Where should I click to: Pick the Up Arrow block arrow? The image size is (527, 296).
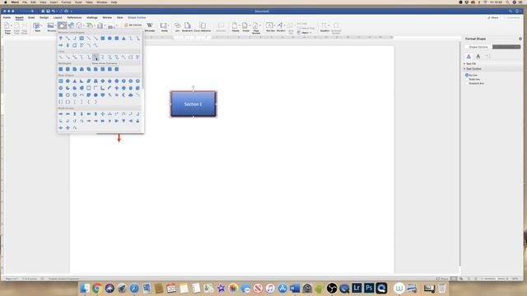[75, 113]
